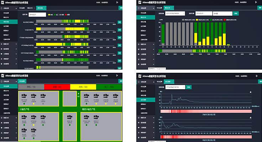Toggle gray legend series in timeline window
Image resolution: width=262 pixels, height=142 pixels.
coord(62,15)
